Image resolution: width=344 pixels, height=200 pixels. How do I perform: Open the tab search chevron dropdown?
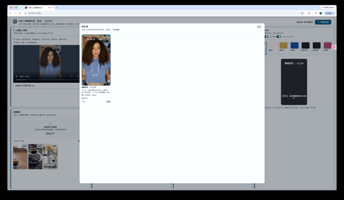(21, 8)
